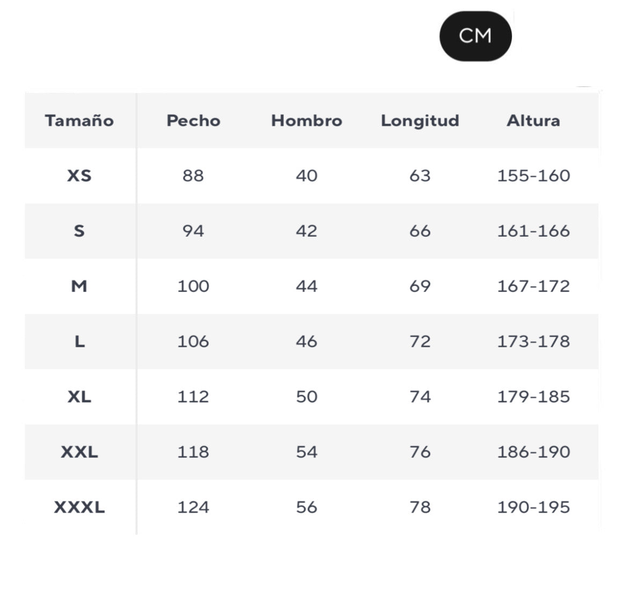The width and height of the screenshot is (628, 605).
Task: Click height range 186-190
Action: coord(533,452)
